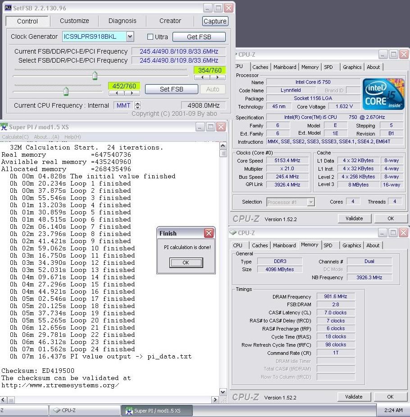
Task: Click the CPU-Z taskbar button
Action: (x=84, y=410)
